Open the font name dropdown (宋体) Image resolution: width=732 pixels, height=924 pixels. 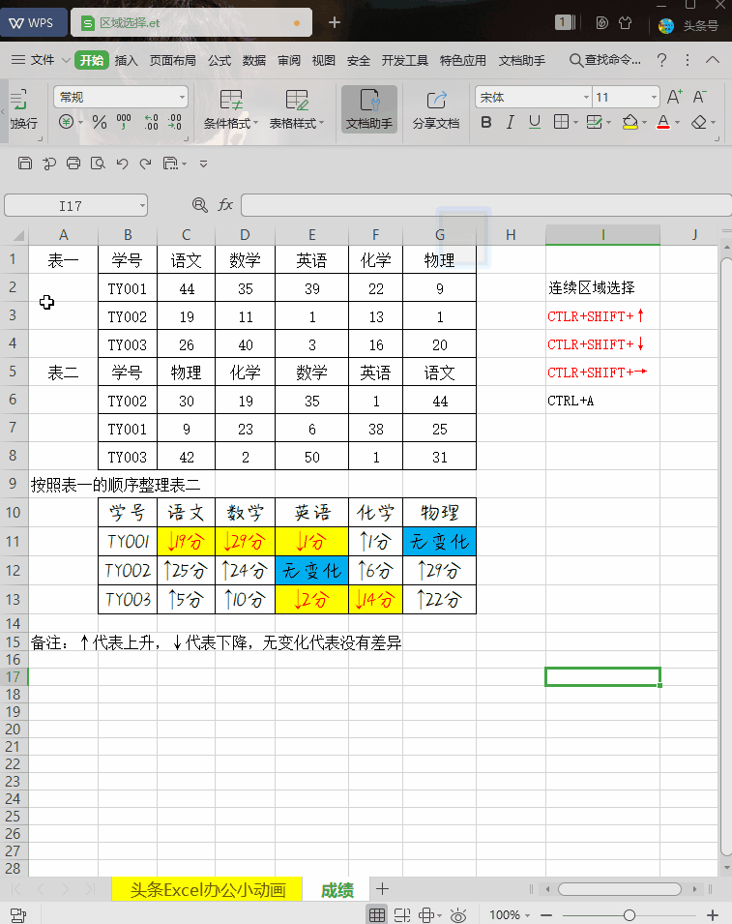coord(586,97)
